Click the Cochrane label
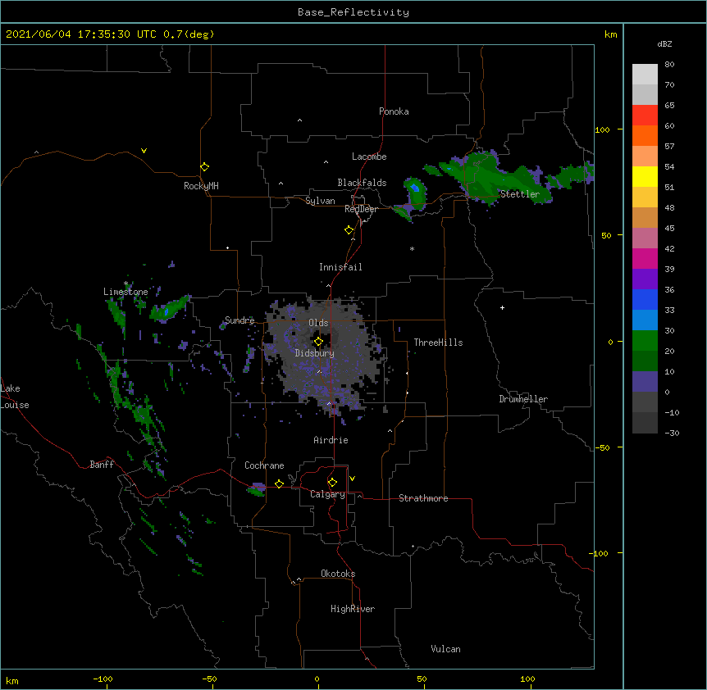 (264, 465)
